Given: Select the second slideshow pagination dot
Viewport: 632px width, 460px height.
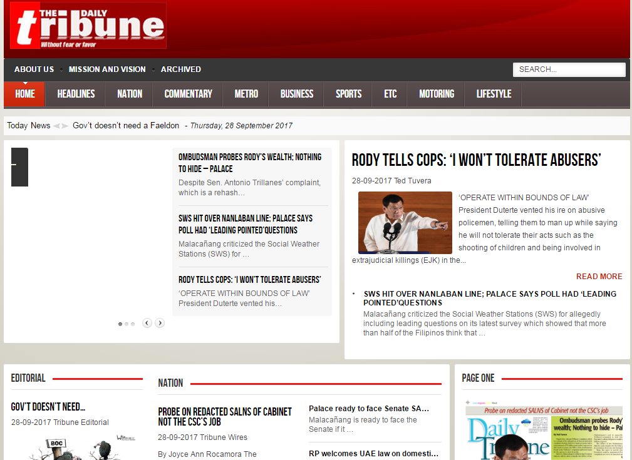Looking at the screenshot, I should pyautogui.click(x=127, y=324).
